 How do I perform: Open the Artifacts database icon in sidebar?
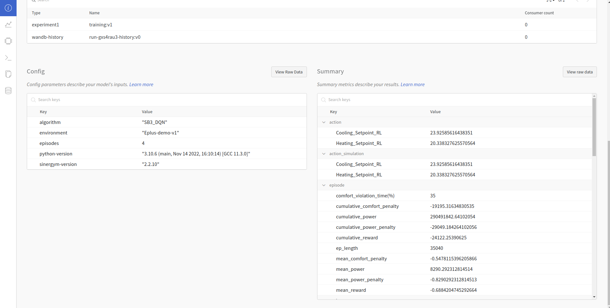[8, 91]
